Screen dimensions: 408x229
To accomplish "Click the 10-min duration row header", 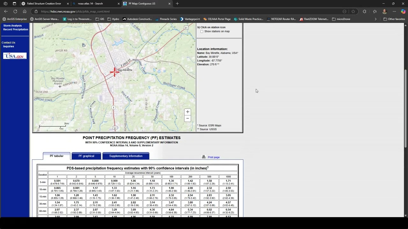I will tap(43, 189).
